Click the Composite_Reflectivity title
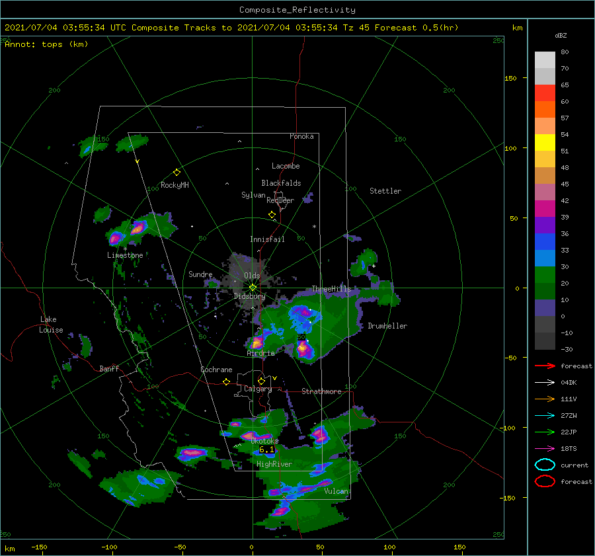Viewport: 595px width, 556px height. (297, 10)
